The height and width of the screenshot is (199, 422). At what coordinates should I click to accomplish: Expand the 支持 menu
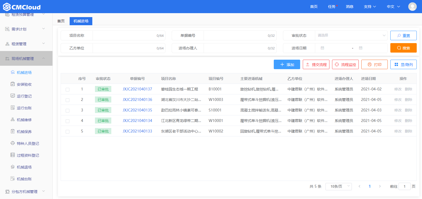coord(370,7)
